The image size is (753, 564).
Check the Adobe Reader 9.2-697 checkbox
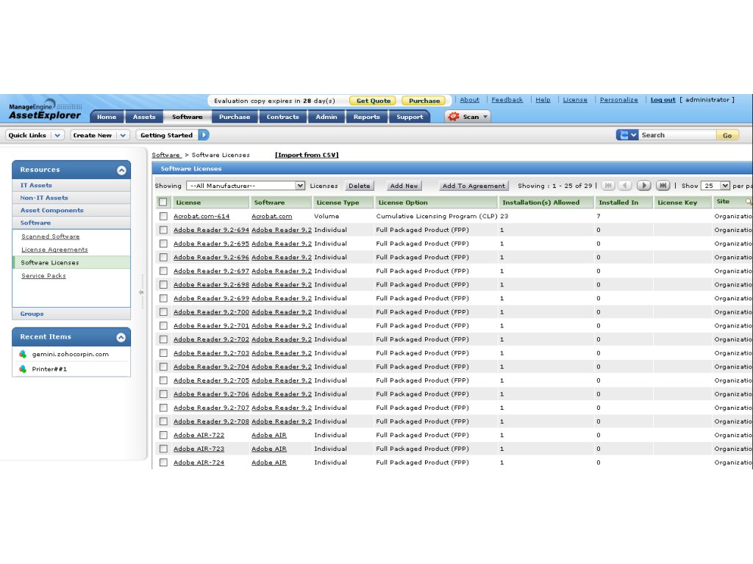[163, 271]
